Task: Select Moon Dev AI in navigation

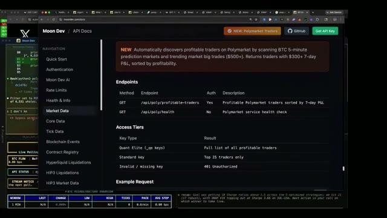Action: coord(58,80)
